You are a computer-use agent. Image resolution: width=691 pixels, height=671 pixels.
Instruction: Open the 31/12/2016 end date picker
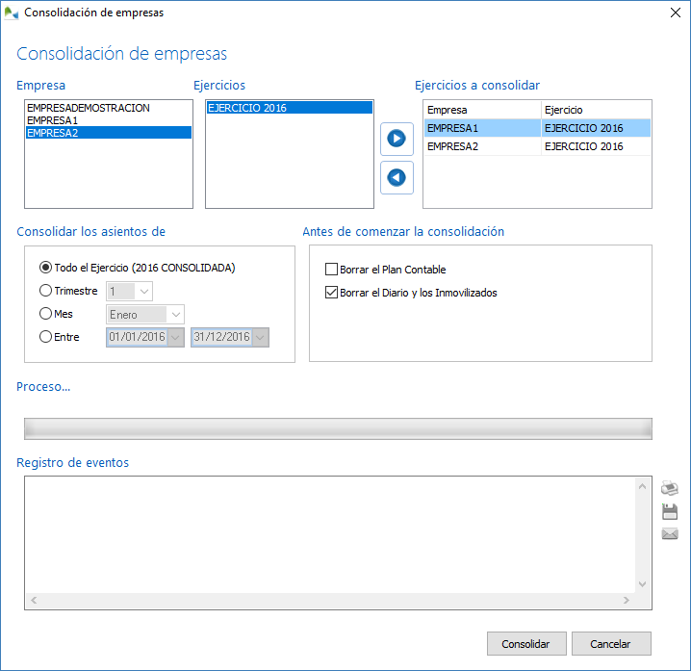[x=259, y=337]
